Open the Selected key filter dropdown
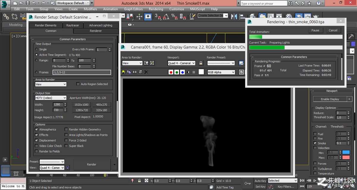Image resolution: width=357 pixels, height=190 pixels. 282,180
